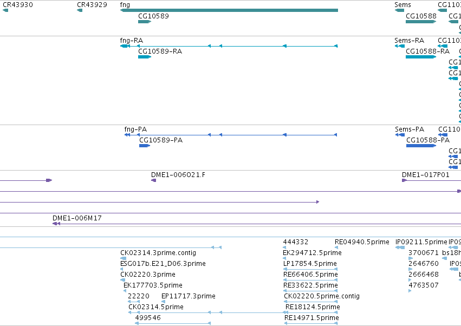Click the CG10589-PA coding glyph
The height and width of the screenshot is (326, 461).
[145, 146]
